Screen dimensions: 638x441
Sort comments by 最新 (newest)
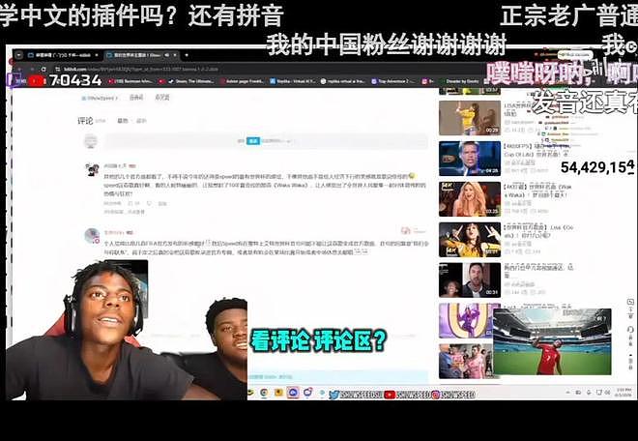[141, 121]
